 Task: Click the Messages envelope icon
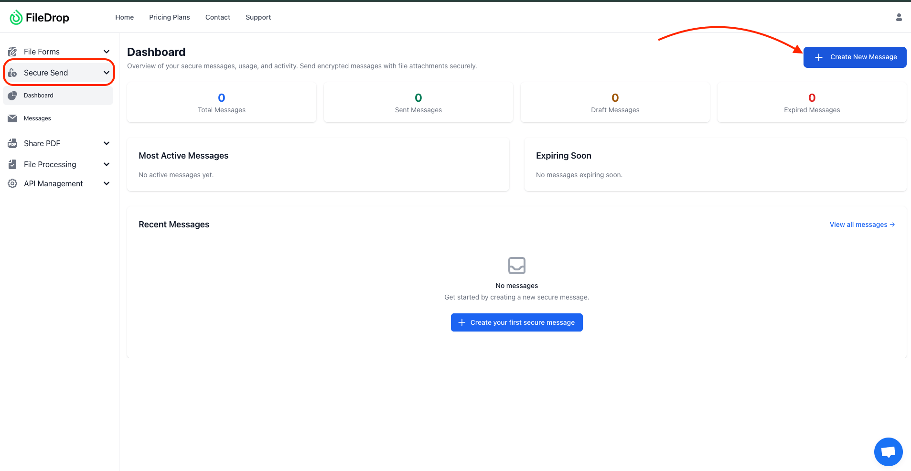pos(12,118)
